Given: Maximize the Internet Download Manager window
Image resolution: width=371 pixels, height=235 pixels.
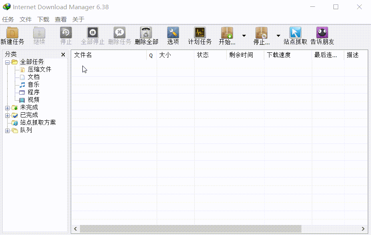Looking at the screenshot, I should pyautogui.click(x=336, y=7).
